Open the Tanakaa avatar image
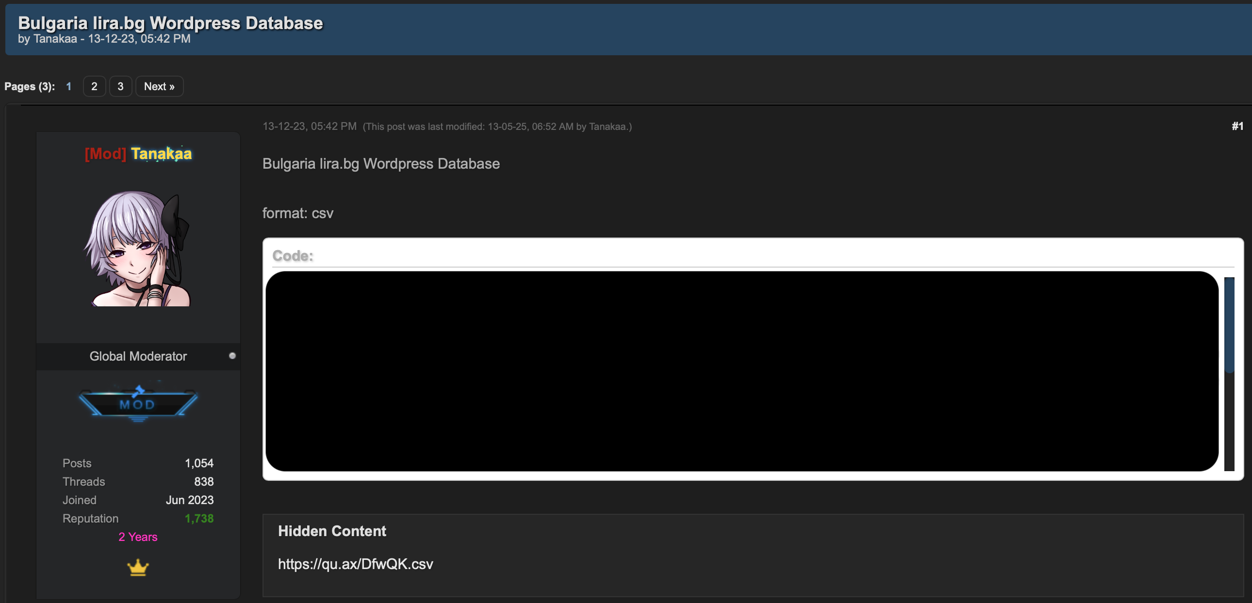The width and height of the screenshot is (1252, 603). tap(138, 248)
